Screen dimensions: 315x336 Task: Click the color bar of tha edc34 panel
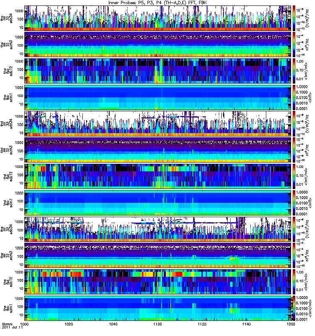(294, 18)
